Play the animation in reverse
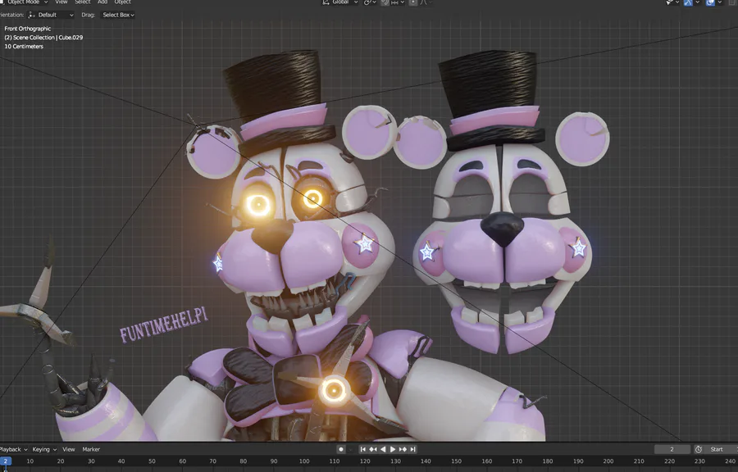The image size is (738, 472). 383,449
